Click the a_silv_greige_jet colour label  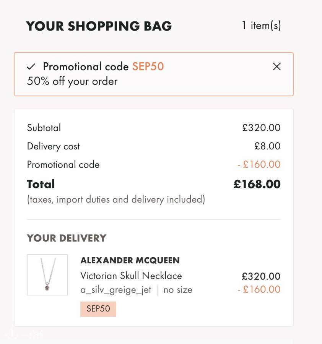[x=115, y=290]
